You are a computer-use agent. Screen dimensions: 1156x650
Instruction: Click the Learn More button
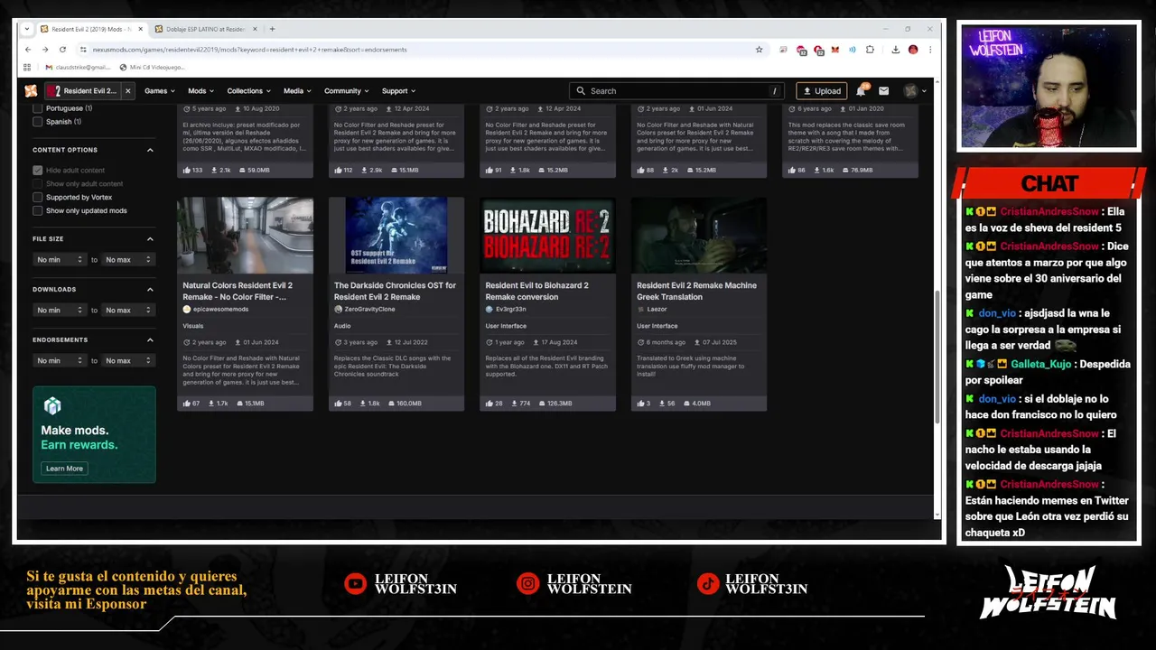(64, 469)
